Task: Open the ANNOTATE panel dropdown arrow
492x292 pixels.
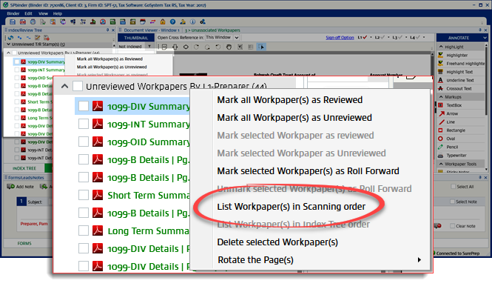Action: tap(485, 38)
